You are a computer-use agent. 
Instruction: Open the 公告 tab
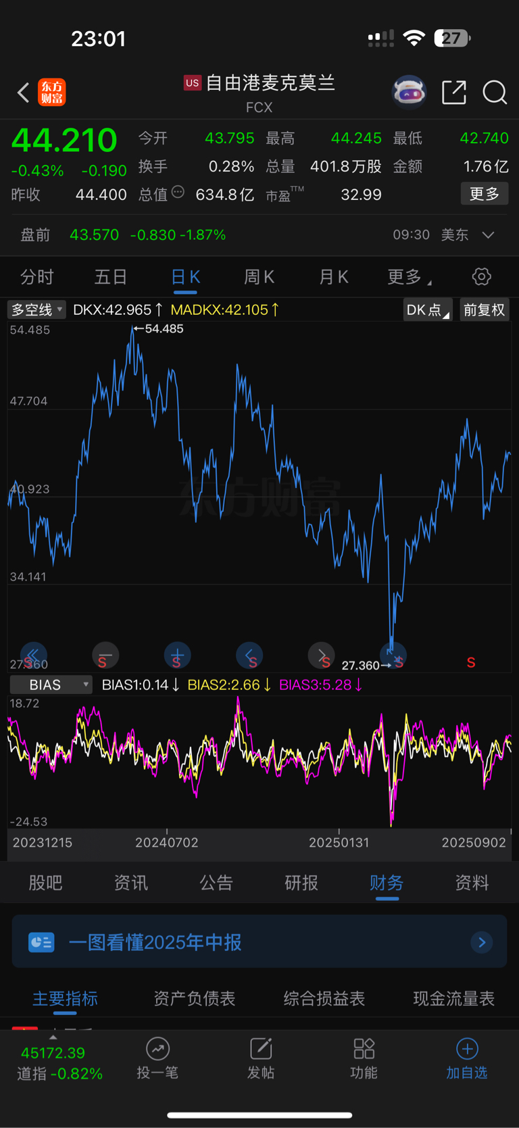pos(216,883)
